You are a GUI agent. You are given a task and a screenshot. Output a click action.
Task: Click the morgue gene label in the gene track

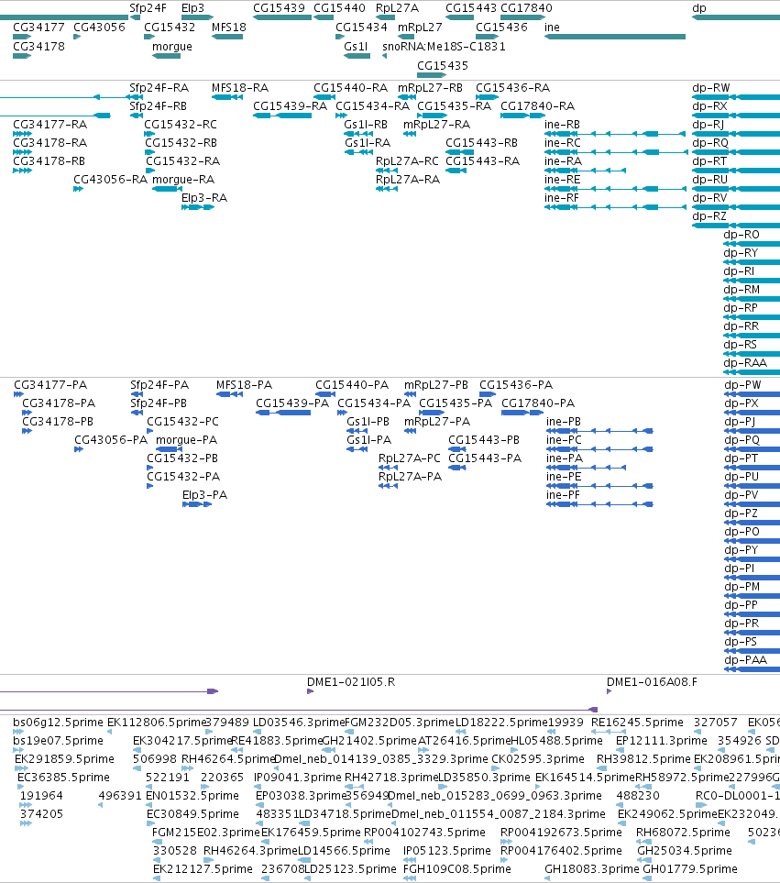click(172, 46)
